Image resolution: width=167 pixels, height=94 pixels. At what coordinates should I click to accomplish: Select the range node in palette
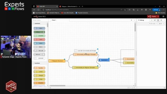tap(39, 79)
